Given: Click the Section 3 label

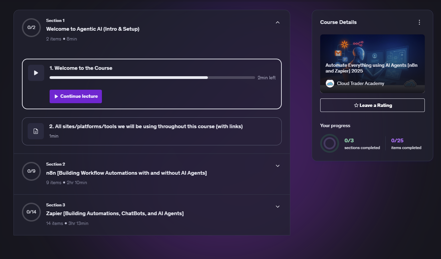Looking at the screenshot, I should point(56,205).
